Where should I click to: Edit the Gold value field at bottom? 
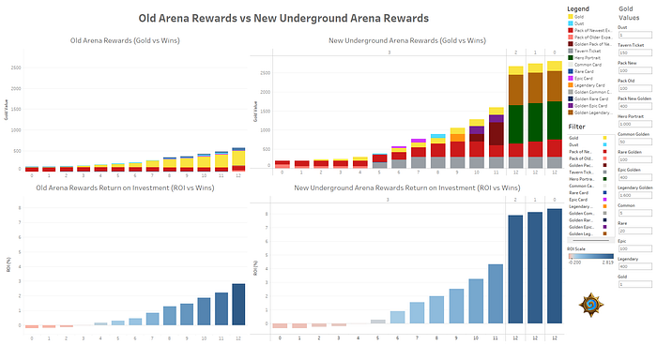pos(634,284)
